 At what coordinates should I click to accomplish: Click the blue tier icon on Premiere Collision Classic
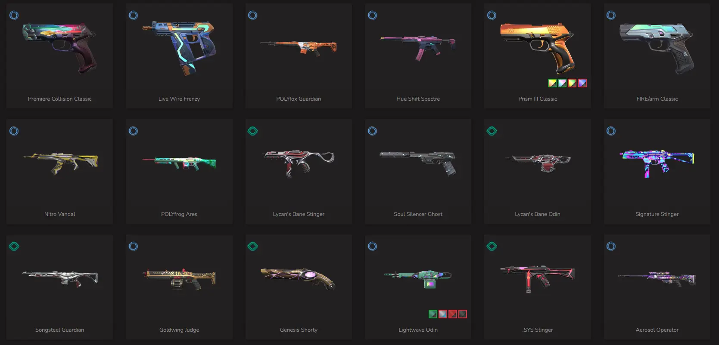tap(14, 15)
